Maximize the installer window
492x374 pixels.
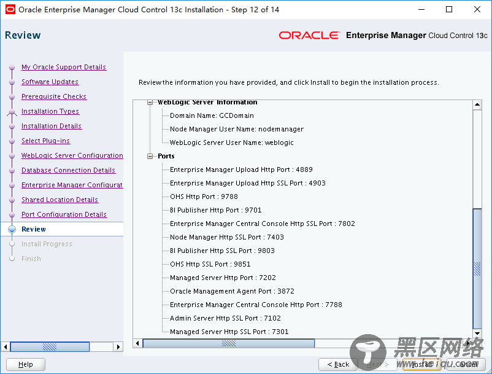pyautogui.click(x=449, y=9)
